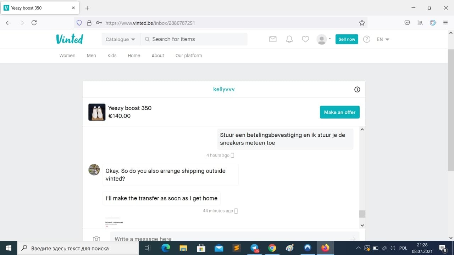This screenshot has height=255, width=454.
Task: Switch the POL keyboard language indicator
Action: tap(403, 248)
